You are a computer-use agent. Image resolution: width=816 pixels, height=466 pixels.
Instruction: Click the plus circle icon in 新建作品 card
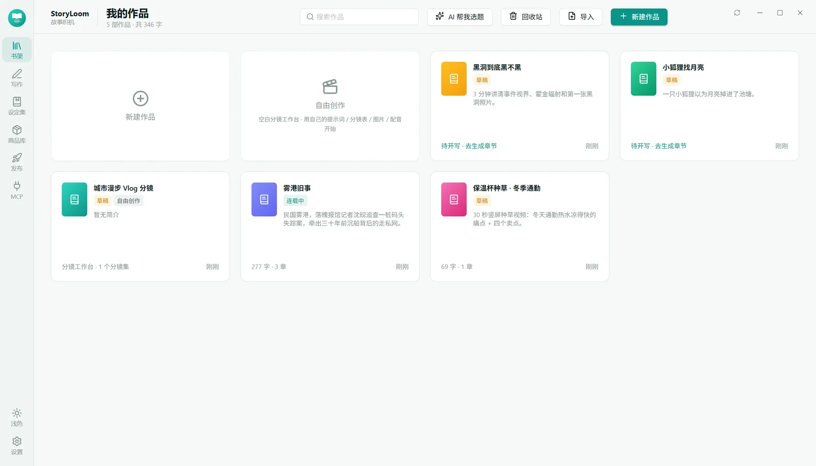(x=140, y=98)
